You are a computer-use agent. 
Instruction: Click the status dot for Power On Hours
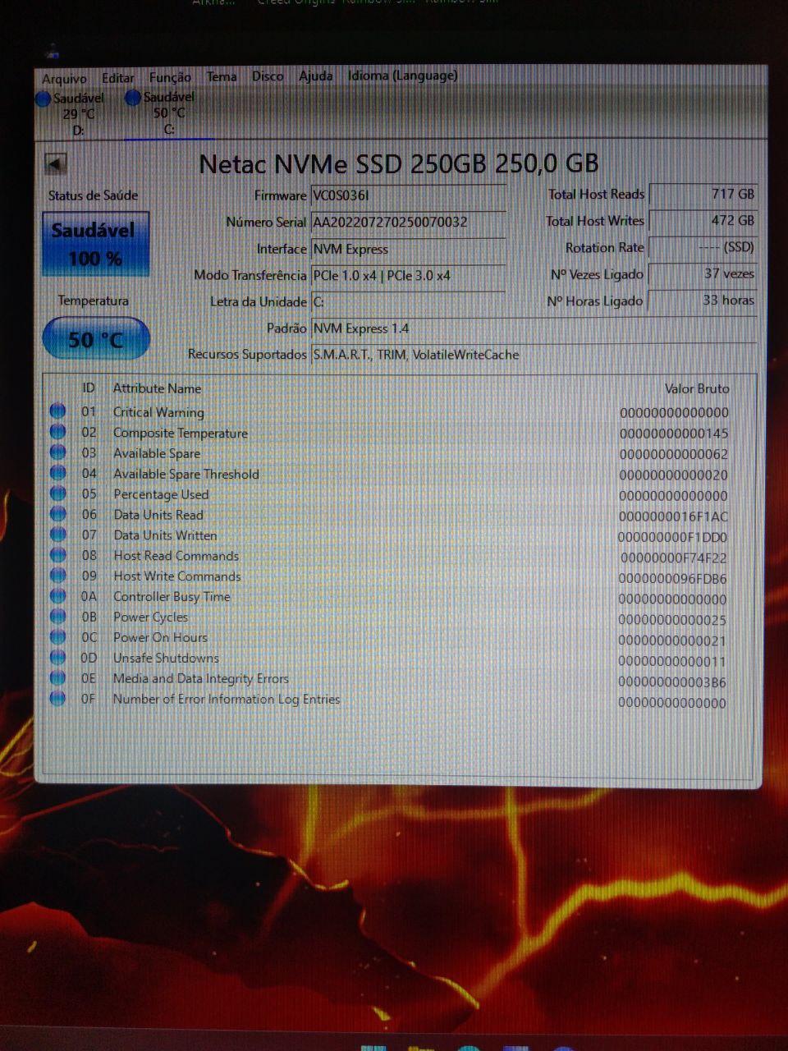pos(57,637)
